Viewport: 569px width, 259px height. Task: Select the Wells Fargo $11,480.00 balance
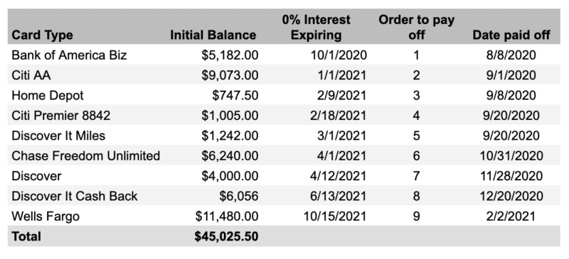[227, 216]
